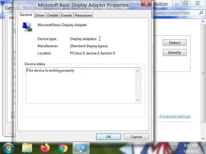Select the Control Panel taskbar item
Image resolution: width=206 pixels, height=154 pixels.
[81, 148]
